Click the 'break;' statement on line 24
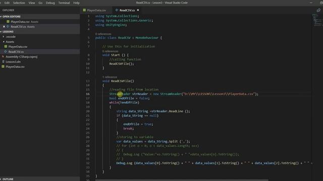The image size is (323, 181). pos(129,129)
